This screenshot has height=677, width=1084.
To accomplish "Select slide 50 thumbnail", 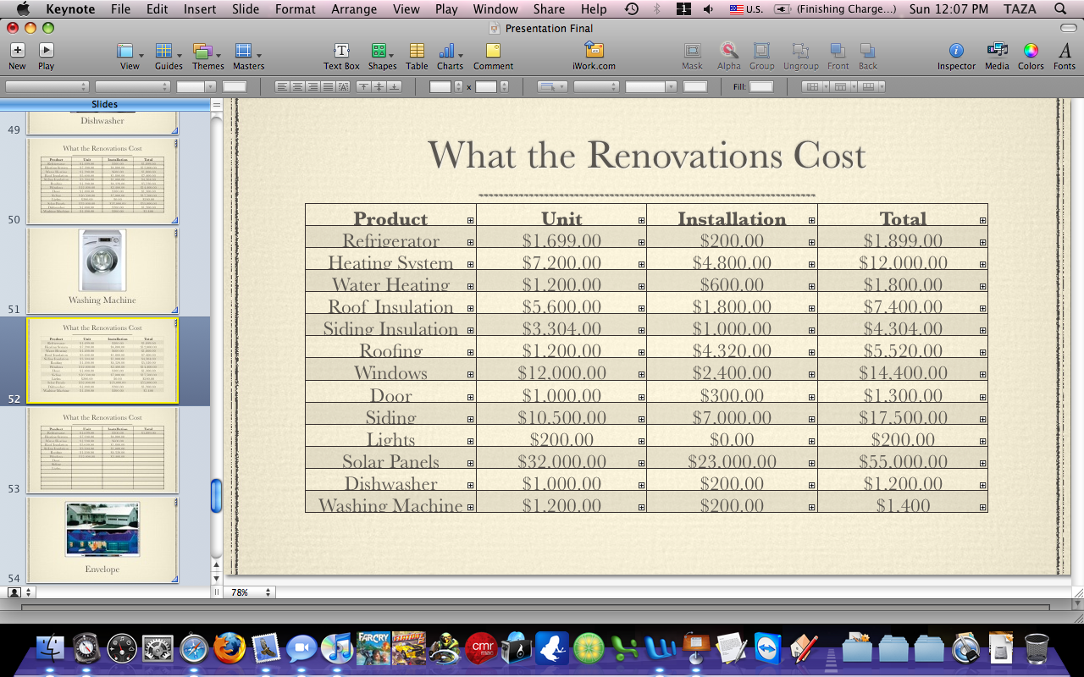I will [x=102, y=180].
